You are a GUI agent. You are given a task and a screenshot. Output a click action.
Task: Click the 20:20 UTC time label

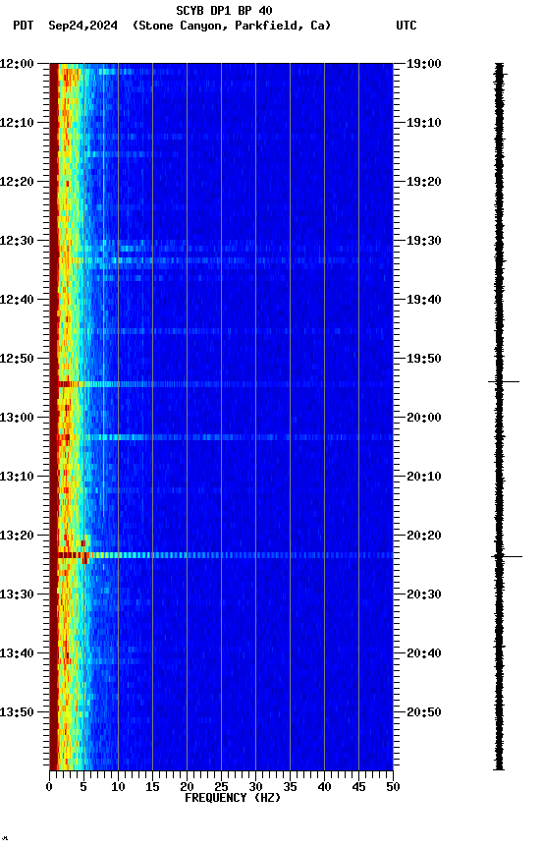(424, 537)
